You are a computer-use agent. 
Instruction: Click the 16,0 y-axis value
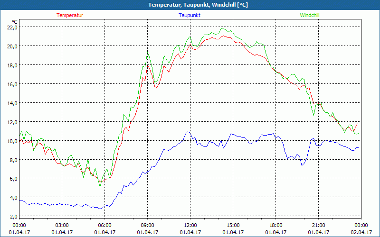click(x=12, y=84)
